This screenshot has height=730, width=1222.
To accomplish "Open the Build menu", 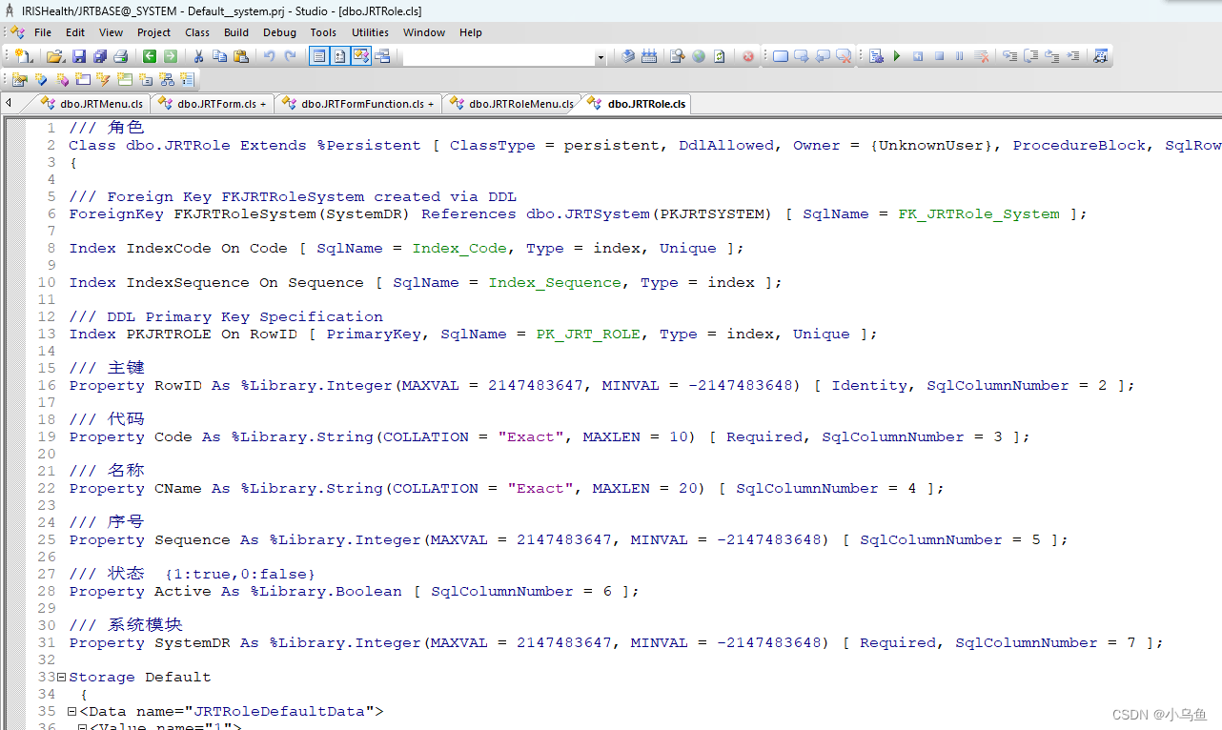I will tap(236, 32).
